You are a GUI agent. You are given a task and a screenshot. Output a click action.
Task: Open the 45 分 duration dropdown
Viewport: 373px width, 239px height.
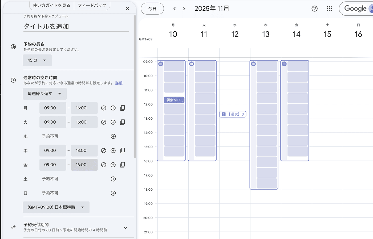click(37, 60)
